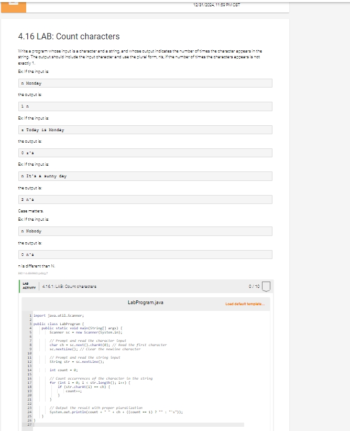This screenshot has height=431, width=350.
Task: Click the 'n Nobody' example input box
Action: pos(145,231)
